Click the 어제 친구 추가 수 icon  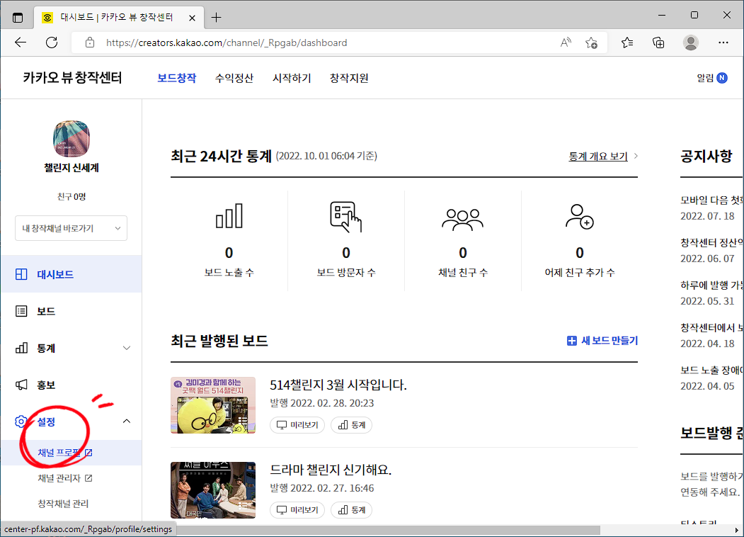[x=579, y=217]
